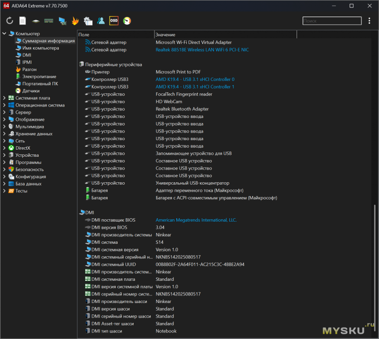The image size is (379, 339).
Task: Focus the Поиск search field
Action: point(332,21)
